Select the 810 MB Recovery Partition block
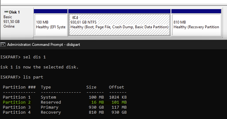Screen dimensions: 227x119 [196, 24]
